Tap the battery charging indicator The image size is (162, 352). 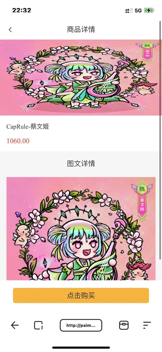coord(149,10)
